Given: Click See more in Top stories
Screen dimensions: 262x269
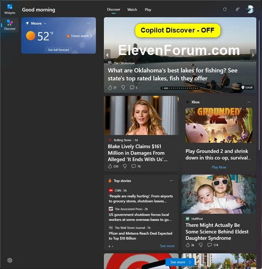Looking at the screenshot, I should [167, 246].
